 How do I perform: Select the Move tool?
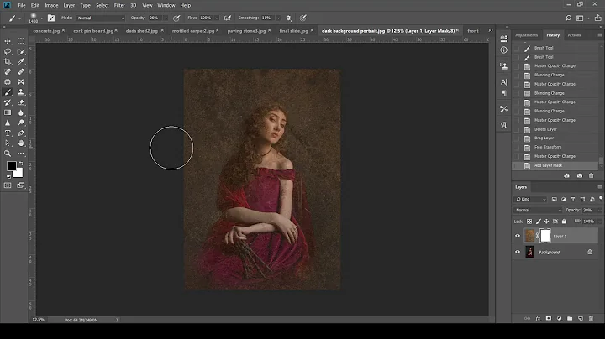8,40
